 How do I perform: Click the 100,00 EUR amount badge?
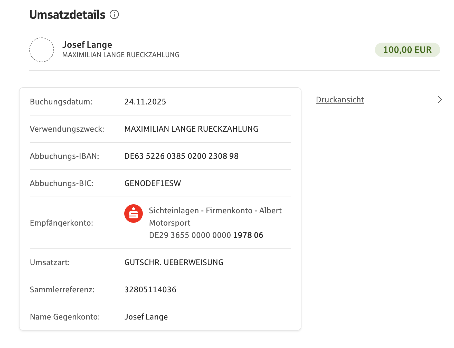pos(407,50)
